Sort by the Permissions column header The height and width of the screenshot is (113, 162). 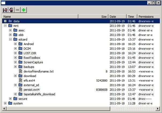pos(149,17)
